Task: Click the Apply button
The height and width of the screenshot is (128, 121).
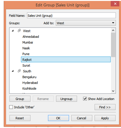Action: tap(105, 118)
